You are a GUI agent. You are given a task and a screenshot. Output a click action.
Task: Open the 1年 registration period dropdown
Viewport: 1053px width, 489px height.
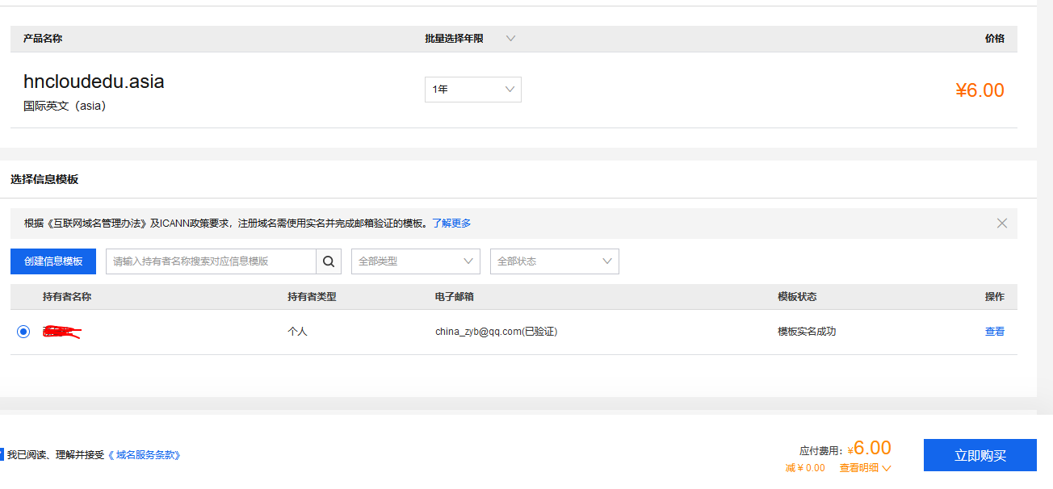coord(473,90)
